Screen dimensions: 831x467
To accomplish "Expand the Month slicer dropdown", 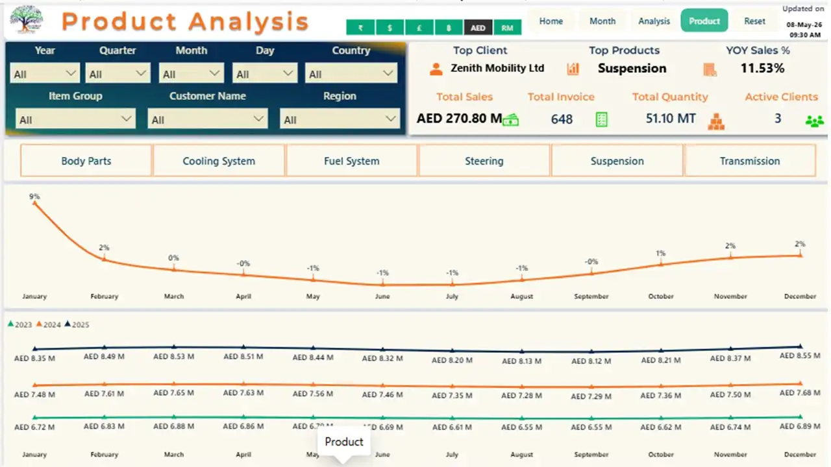I will pos(192,74).
